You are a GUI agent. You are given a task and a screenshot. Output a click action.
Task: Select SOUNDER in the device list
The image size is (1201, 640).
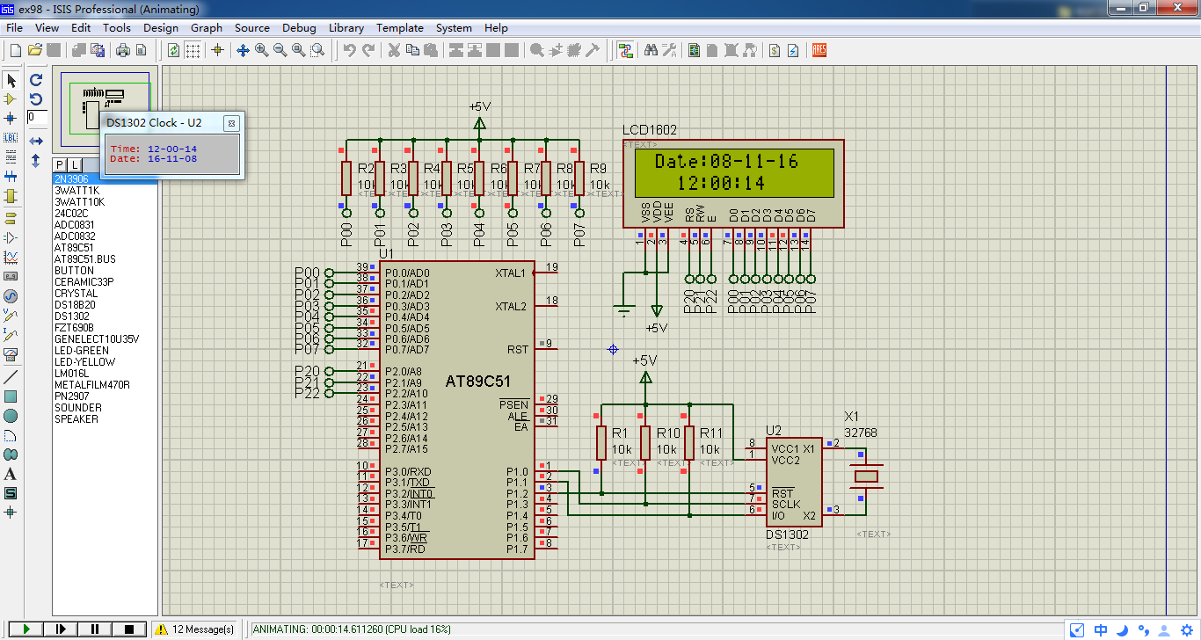click(77, 408)
